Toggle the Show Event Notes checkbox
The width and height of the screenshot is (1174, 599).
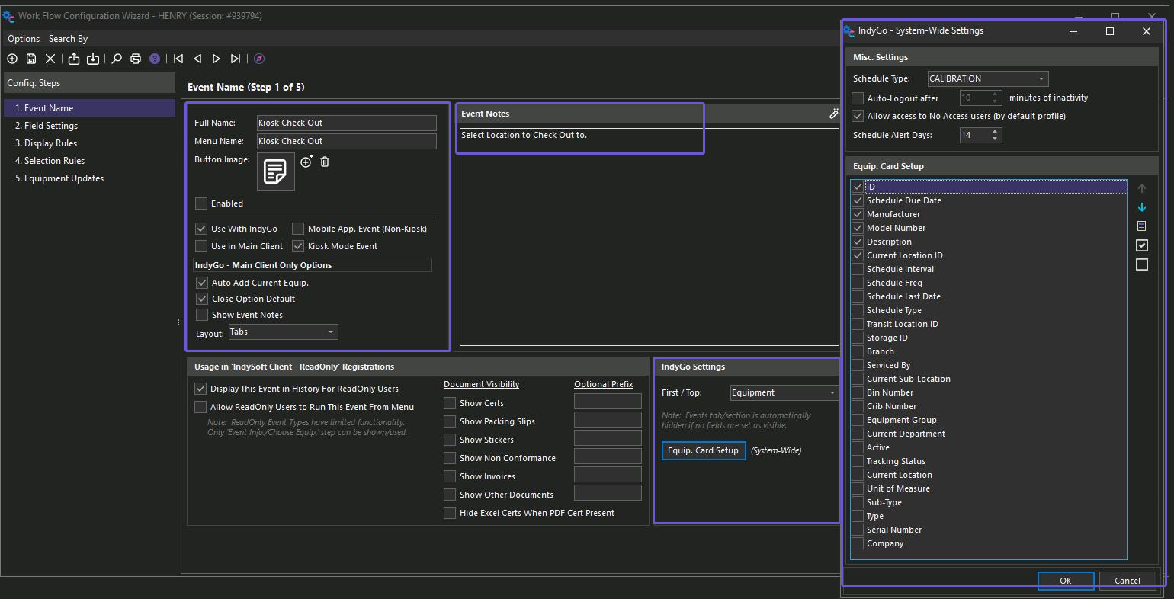202,315
